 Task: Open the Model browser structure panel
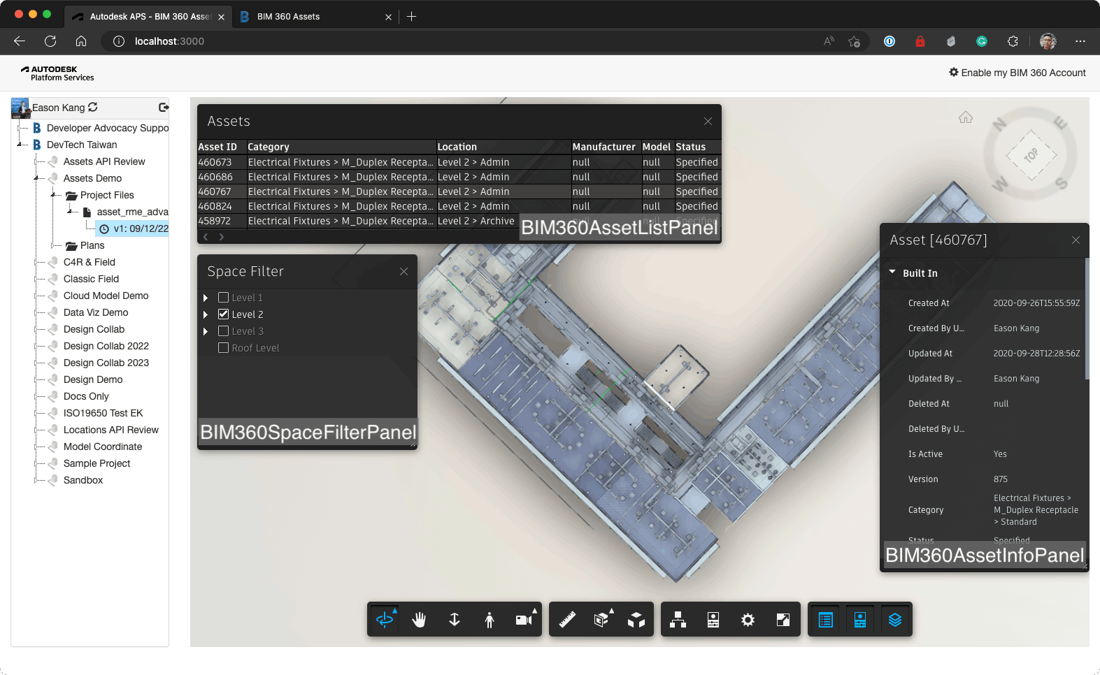[x=678, y=620]
